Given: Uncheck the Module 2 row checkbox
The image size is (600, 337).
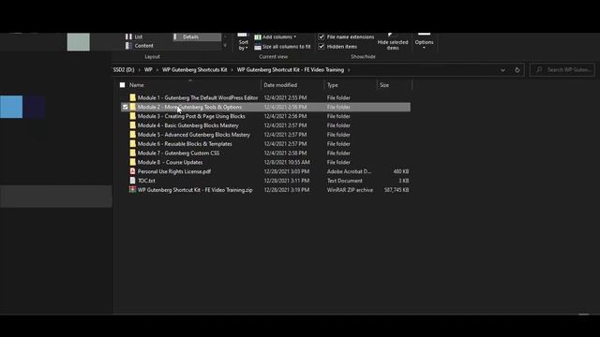Looking at the screenshot, I should (125, 107).
